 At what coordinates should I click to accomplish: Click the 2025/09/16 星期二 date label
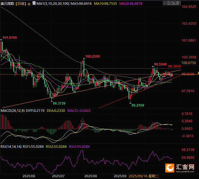coord(144,176)
